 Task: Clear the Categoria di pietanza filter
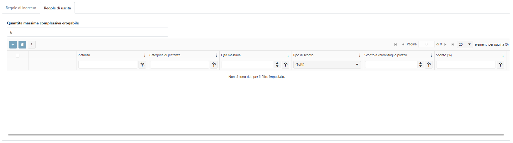pos(214,65)
